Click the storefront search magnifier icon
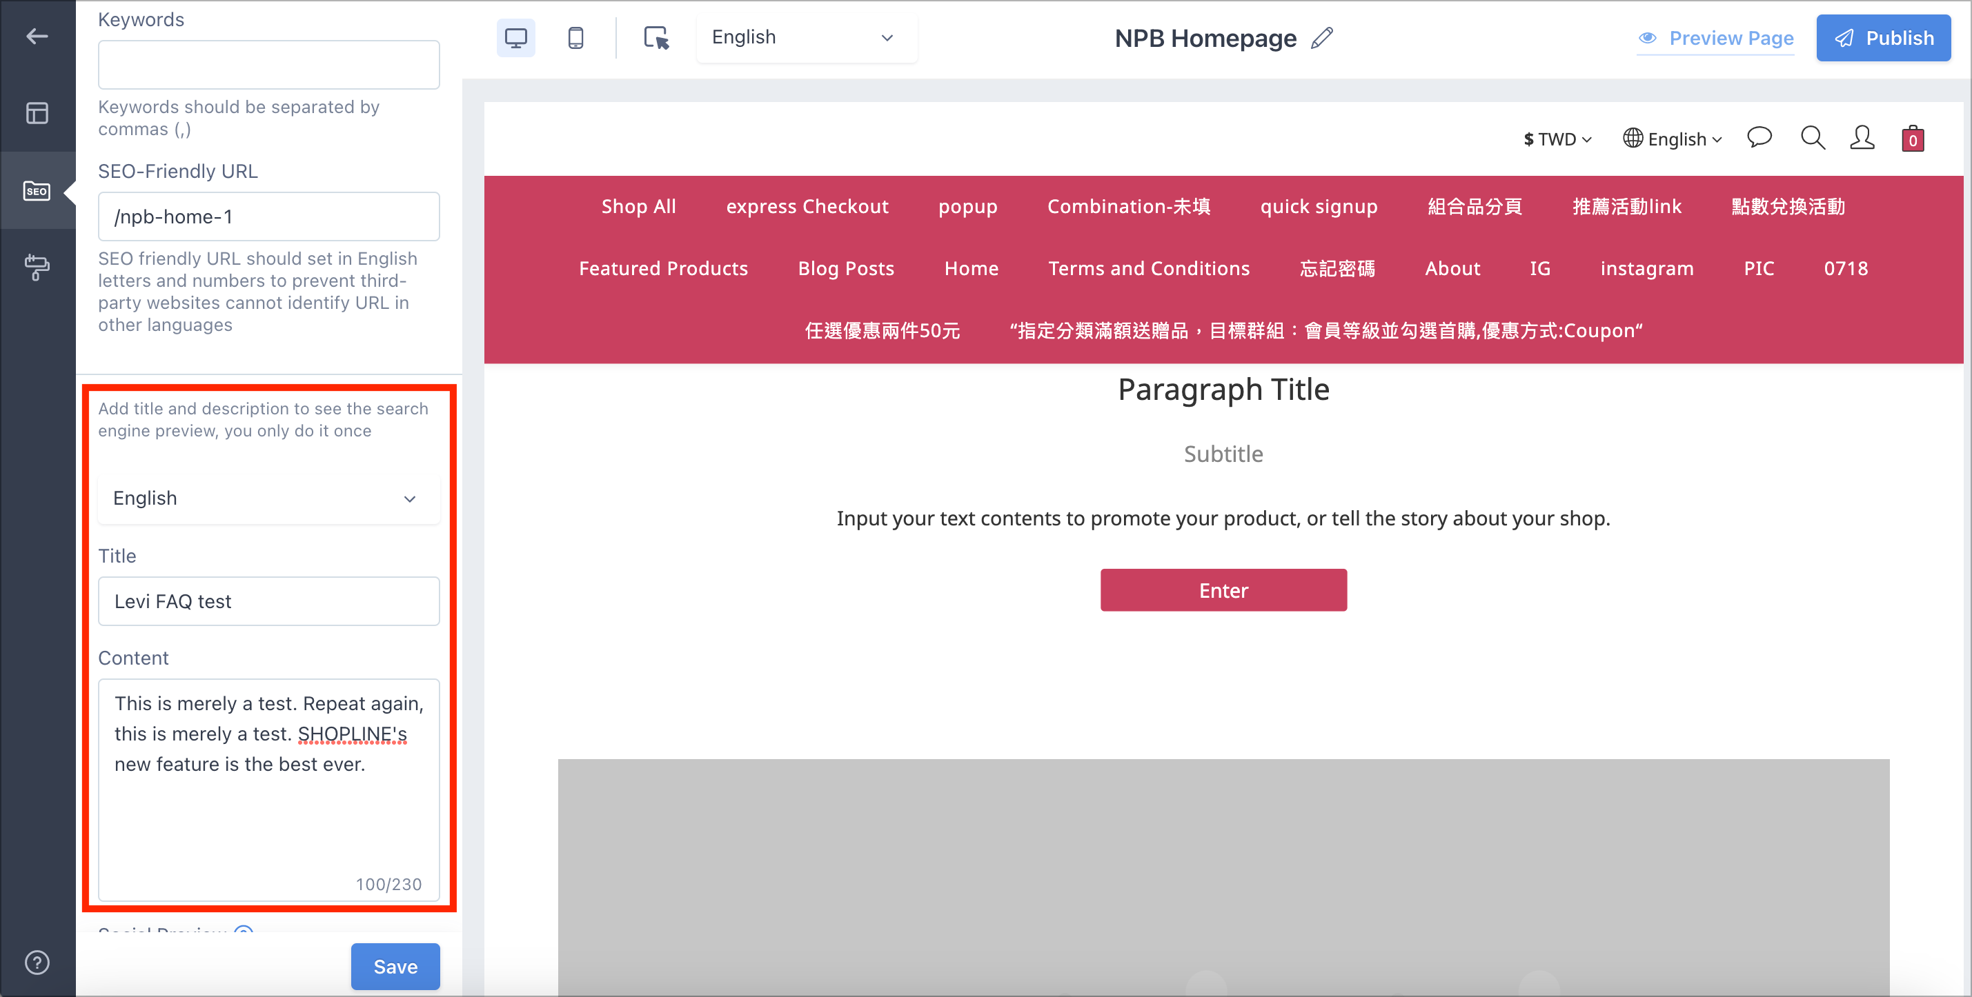The height and width of the screenshot is (997, 1972). [1812, 139]
